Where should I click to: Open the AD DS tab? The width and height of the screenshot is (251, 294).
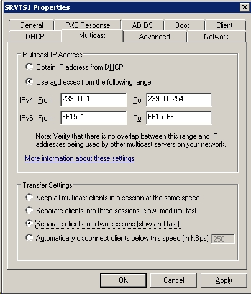142,25
